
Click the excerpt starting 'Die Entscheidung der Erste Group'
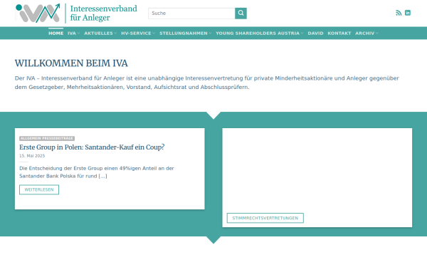(97, 172)
